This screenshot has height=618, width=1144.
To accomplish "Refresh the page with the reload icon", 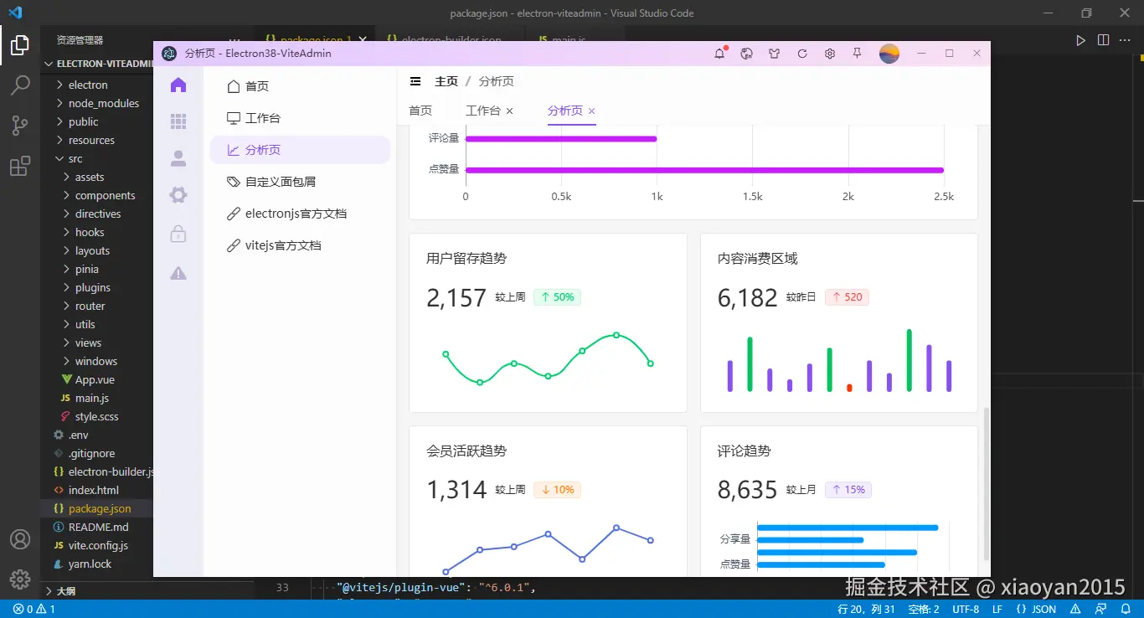I will (801, 53).
